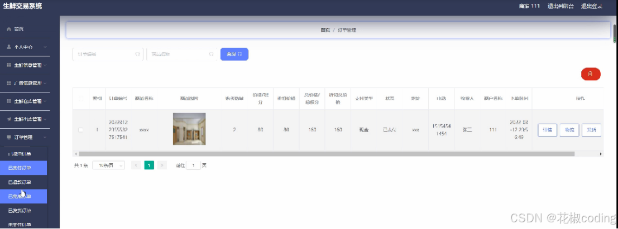618x229 pixels.
Task: Click the magnifier icon in the 订单编号 field
Action: [137, 54]
